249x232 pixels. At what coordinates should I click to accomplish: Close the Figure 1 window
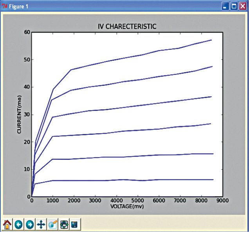click(x=243, y=6)
